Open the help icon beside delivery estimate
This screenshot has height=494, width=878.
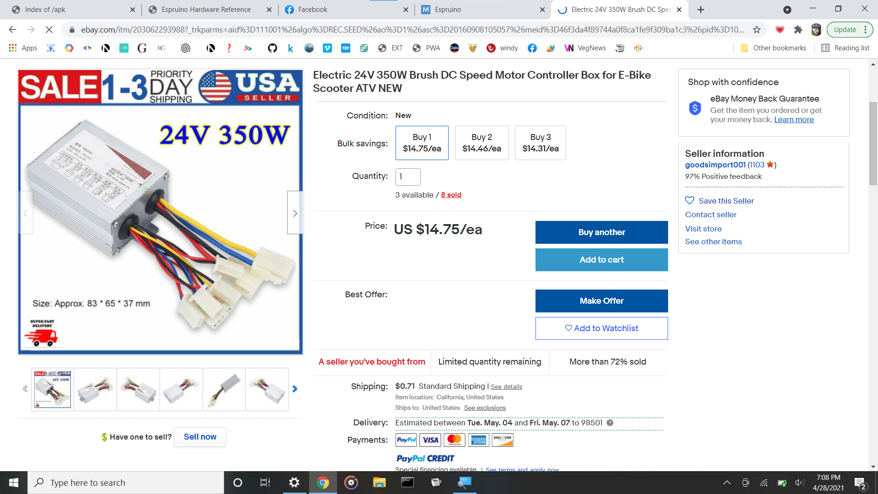(x=610, y=423)
